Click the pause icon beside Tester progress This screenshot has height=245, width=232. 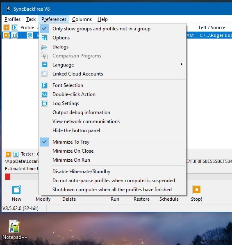16,154
